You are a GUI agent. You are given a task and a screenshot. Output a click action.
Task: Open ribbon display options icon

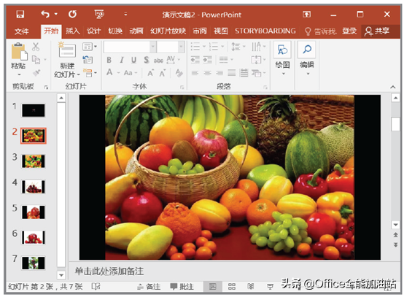pyautogui.click(x=306, y=14)
